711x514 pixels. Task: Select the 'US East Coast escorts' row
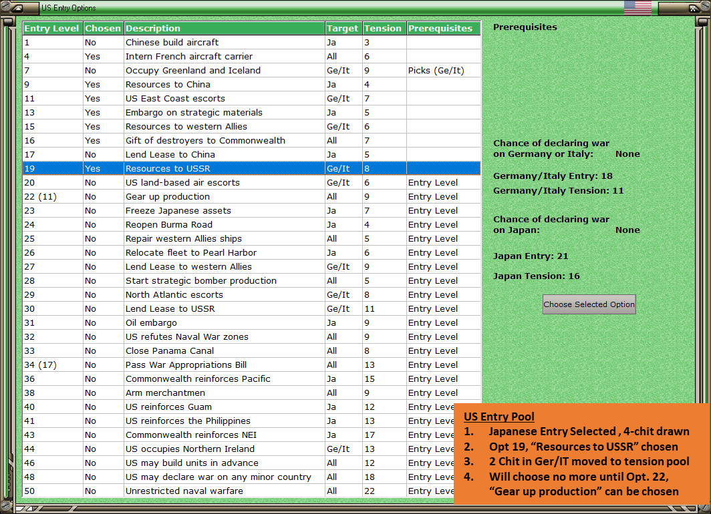point(252,98)
